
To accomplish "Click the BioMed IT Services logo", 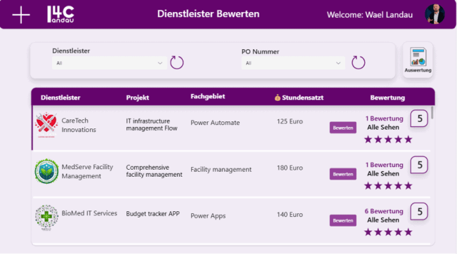I will [46, 218].
